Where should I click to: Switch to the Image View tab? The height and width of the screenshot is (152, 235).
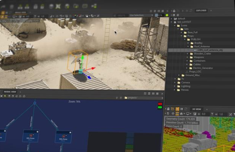pos(20,13)
